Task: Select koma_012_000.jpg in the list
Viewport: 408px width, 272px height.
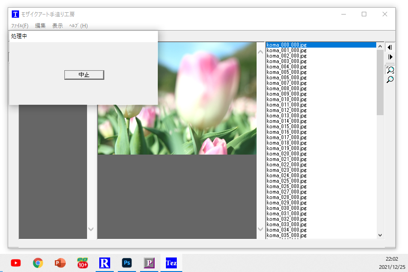Action: pyautogui.click(x=321, y=110)
